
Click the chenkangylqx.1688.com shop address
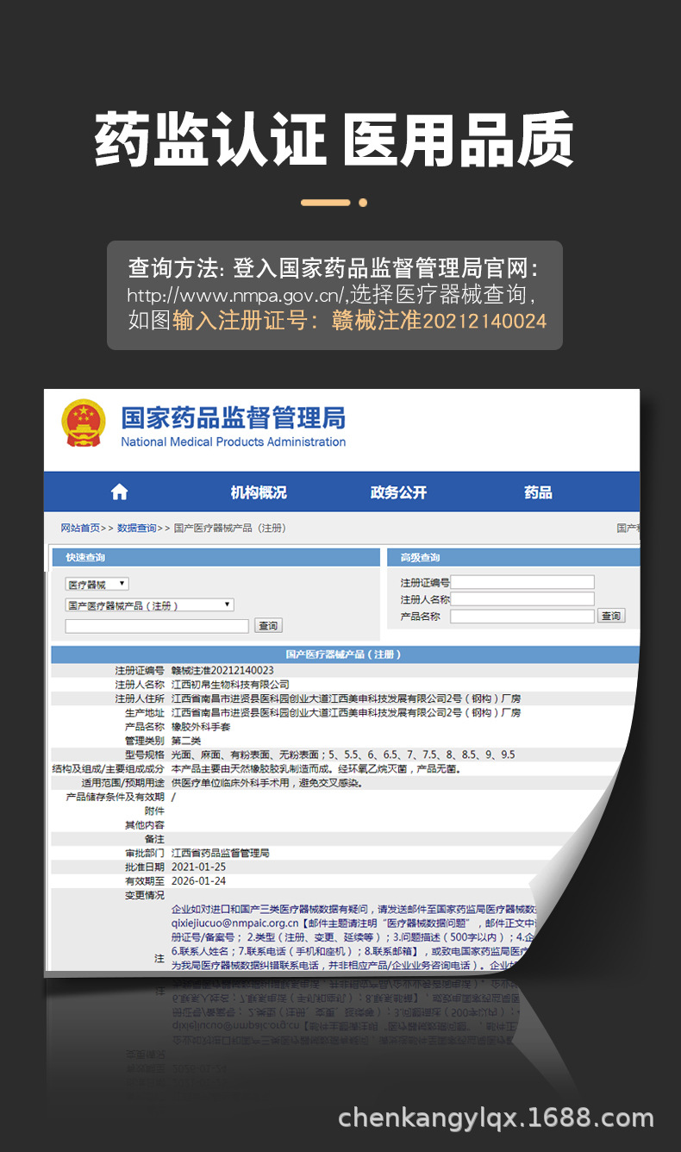[497, 1118]
